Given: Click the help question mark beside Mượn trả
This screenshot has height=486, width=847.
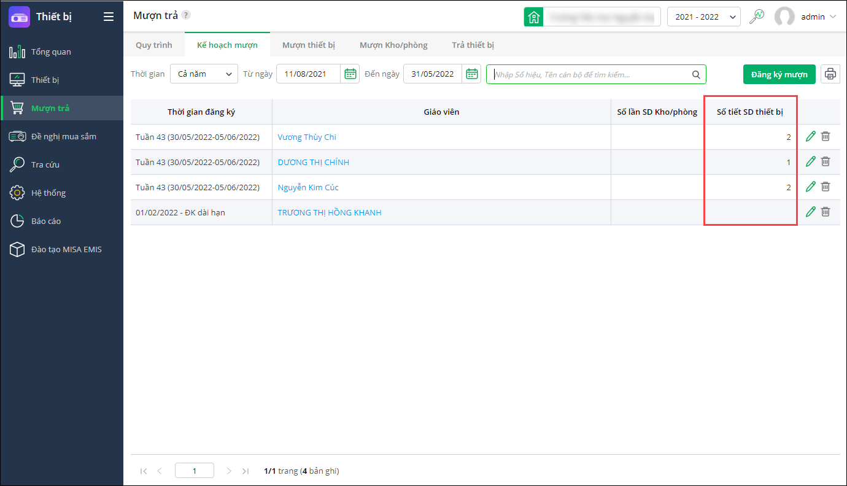Looking at the screenshot, I should click(x=186, y=15).
